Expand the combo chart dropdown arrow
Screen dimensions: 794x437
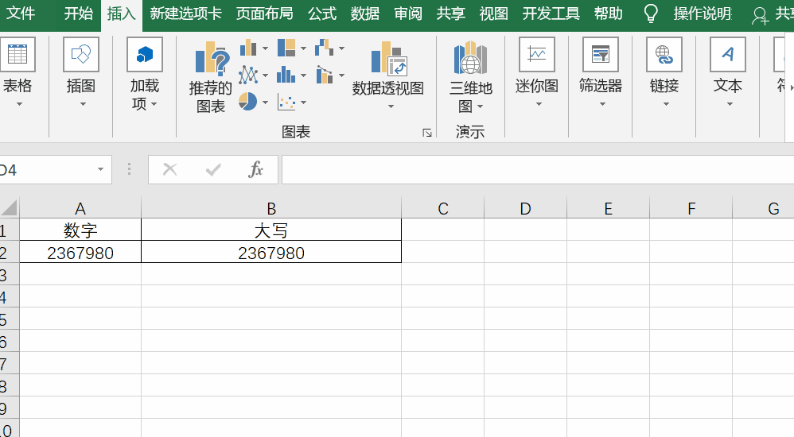coord(342,75)
